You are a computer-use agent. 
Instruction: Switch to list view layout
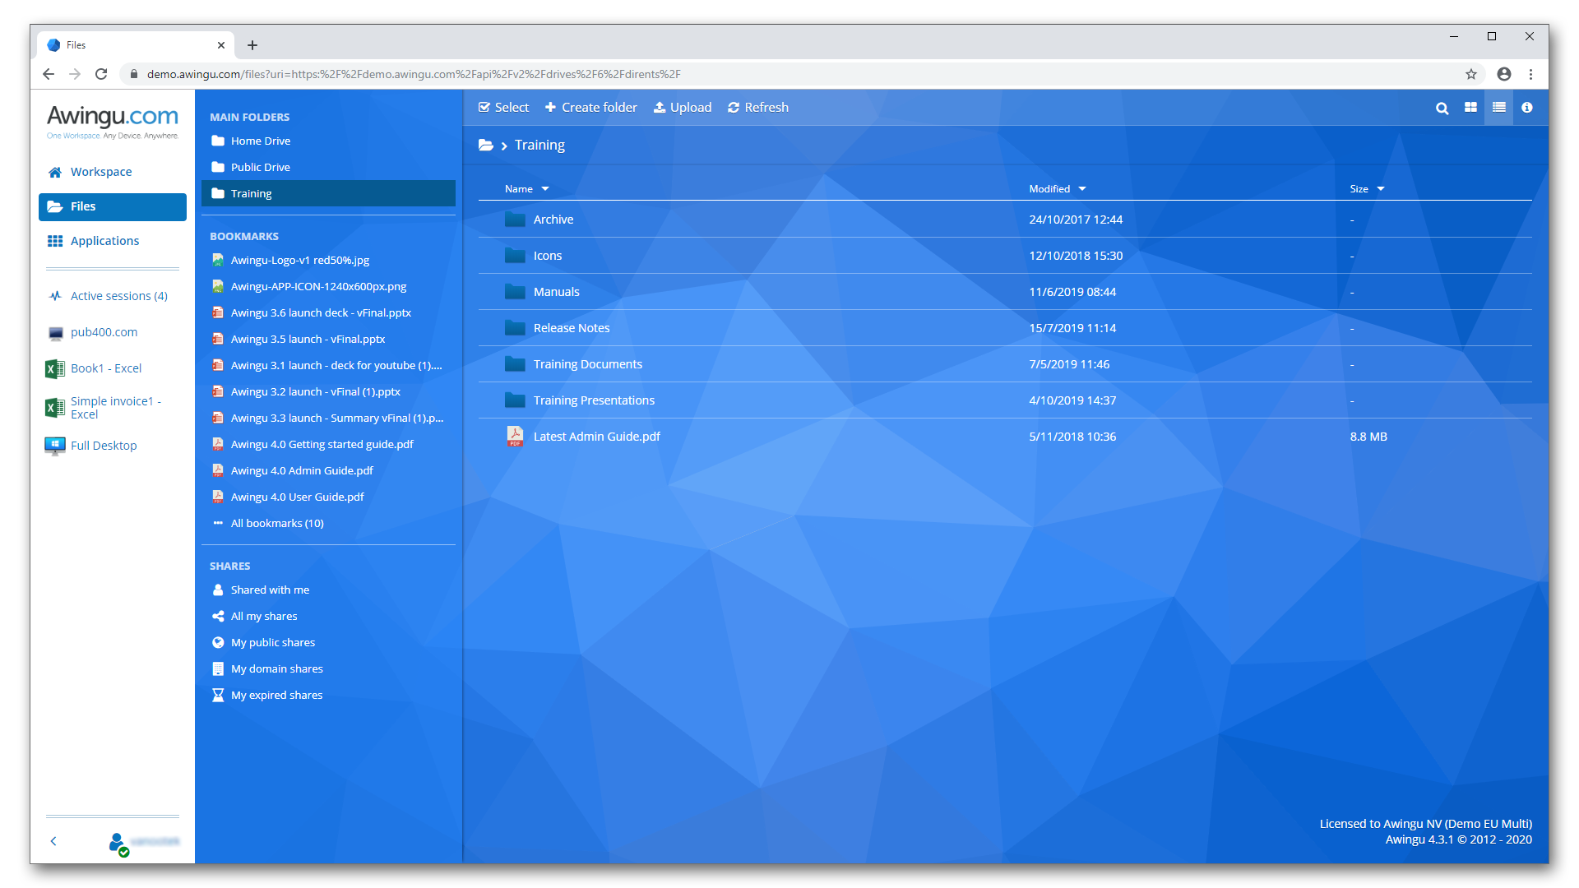[x=1498, y=108]
